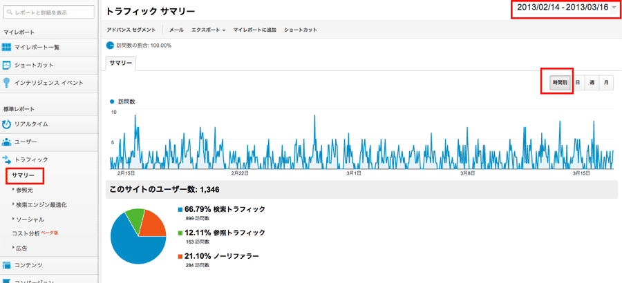Click the green 参照トラフィック legend swatch

pos(180,233)
